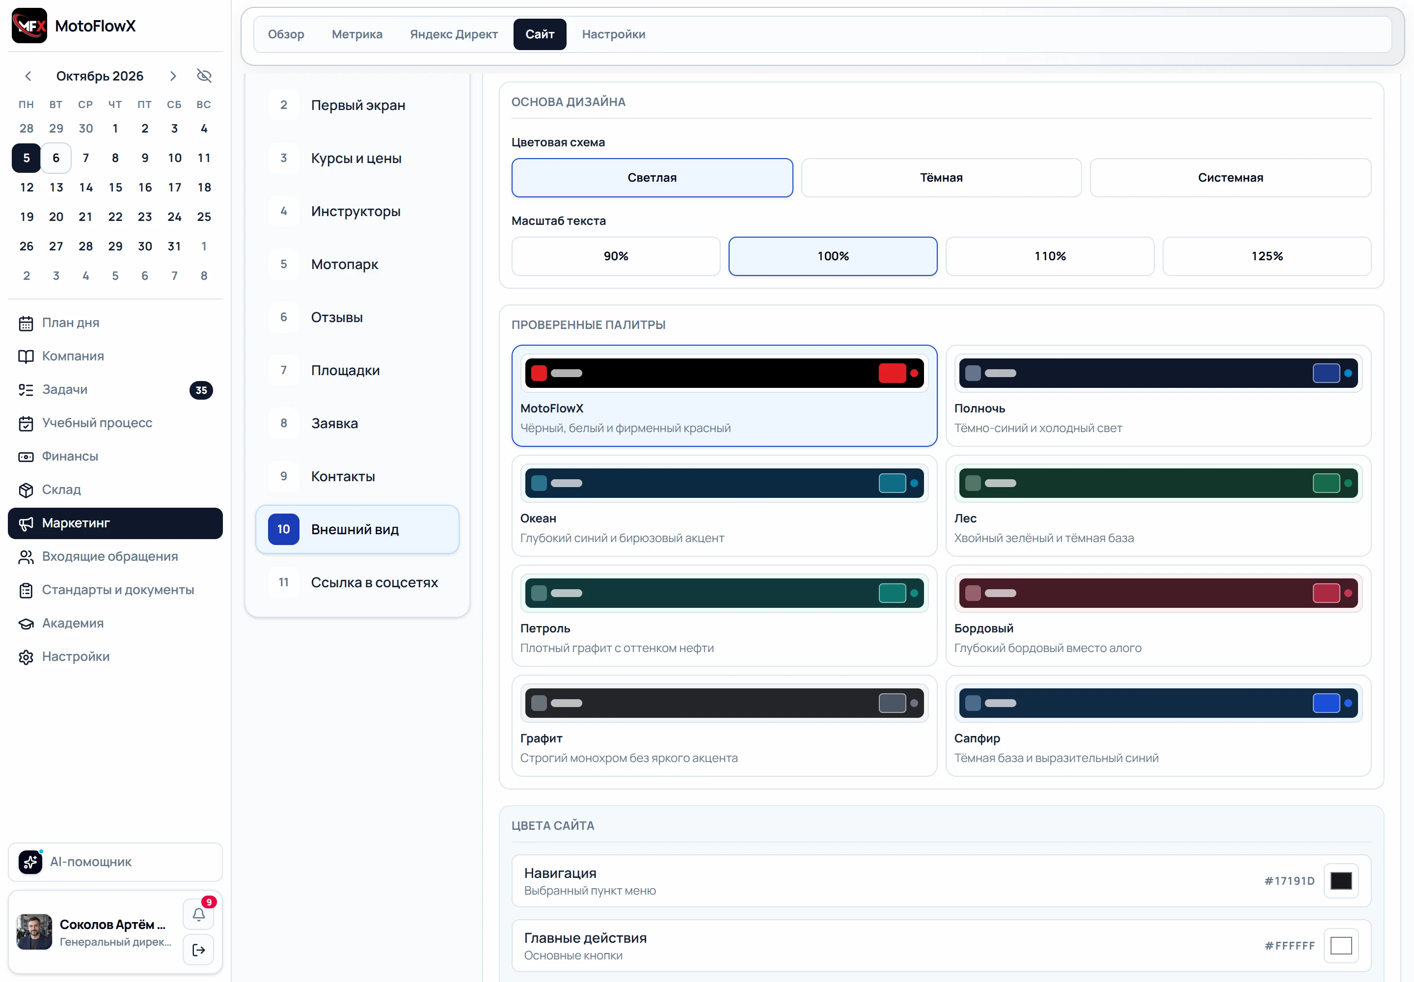Open Финансы section icon
Screen dimensions: 1414x982
click(x=26, y=457)
